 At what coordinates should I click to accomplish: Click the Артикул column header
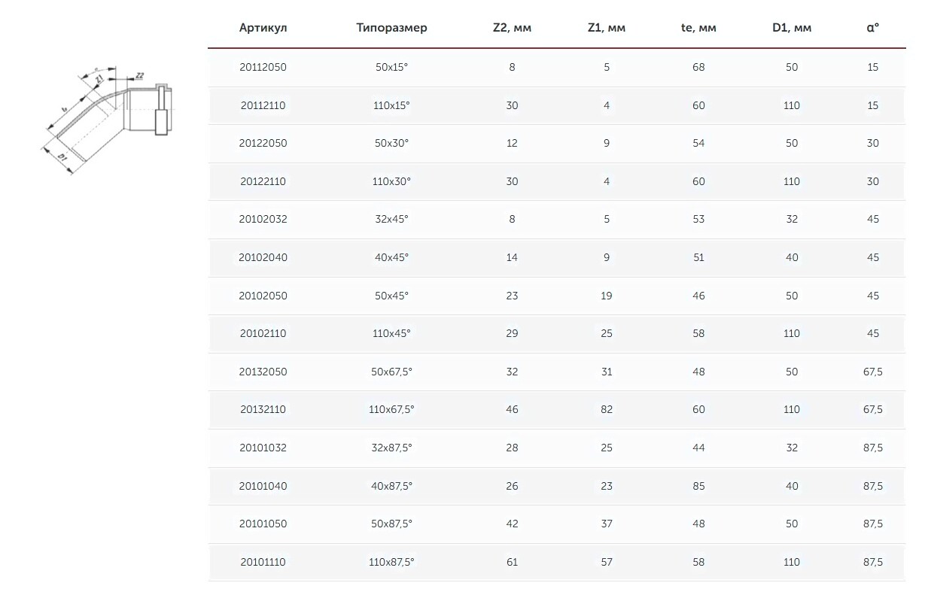pos(263,28)
